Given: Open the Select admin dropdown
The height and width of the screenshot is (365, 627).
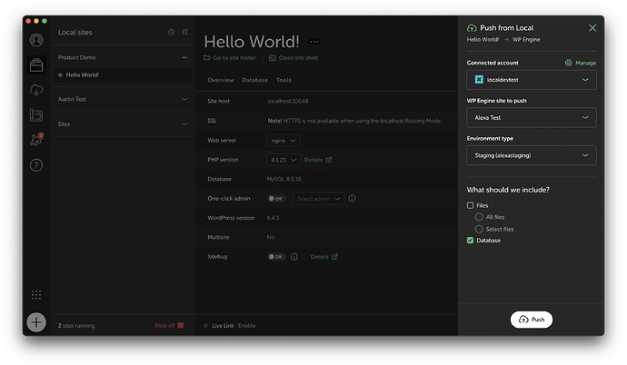Looking at the screenshot, I should [318, 199].
